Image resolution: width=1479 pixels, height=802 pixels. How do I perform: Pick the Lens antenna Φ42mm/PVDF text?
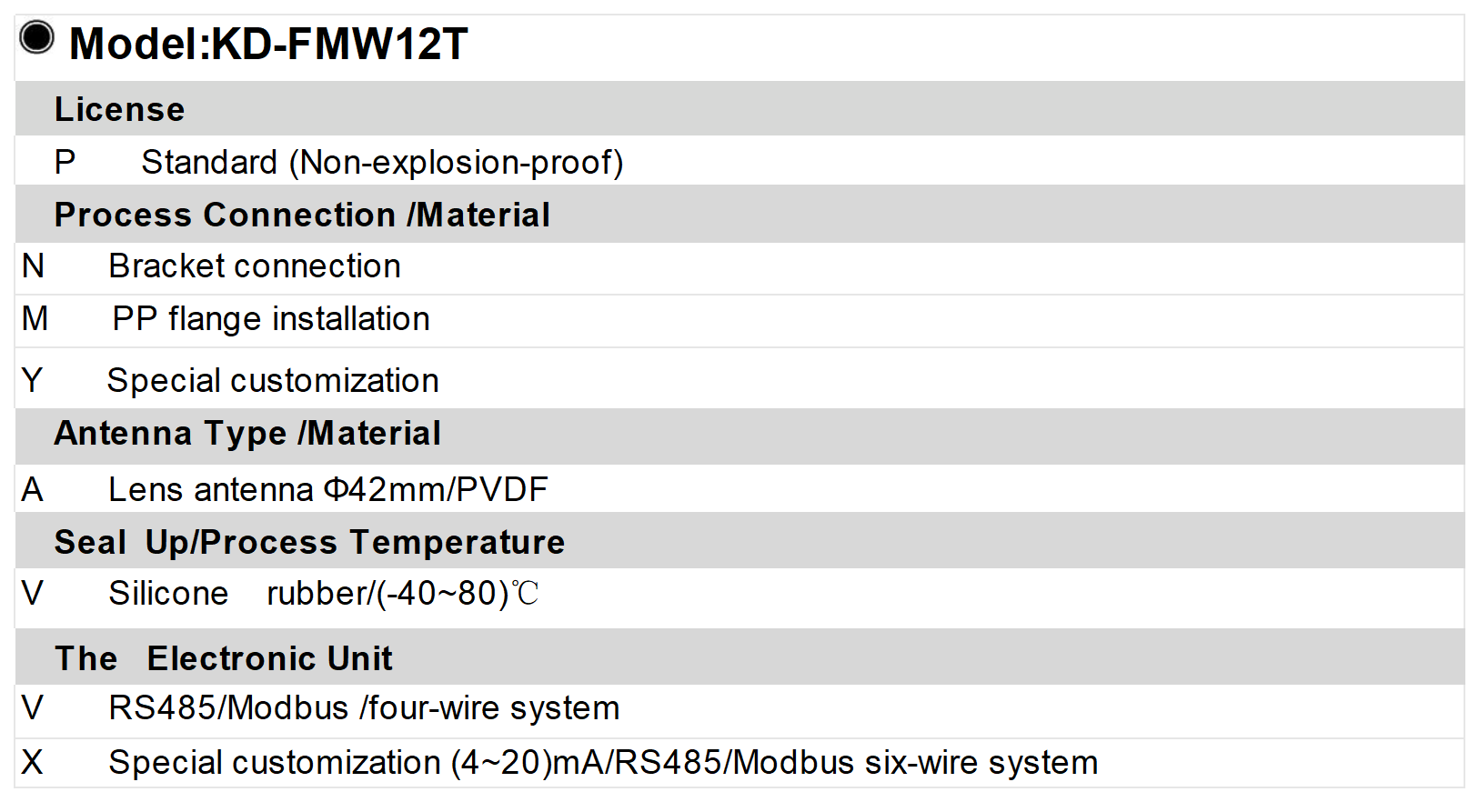click(x=328, y=489)
